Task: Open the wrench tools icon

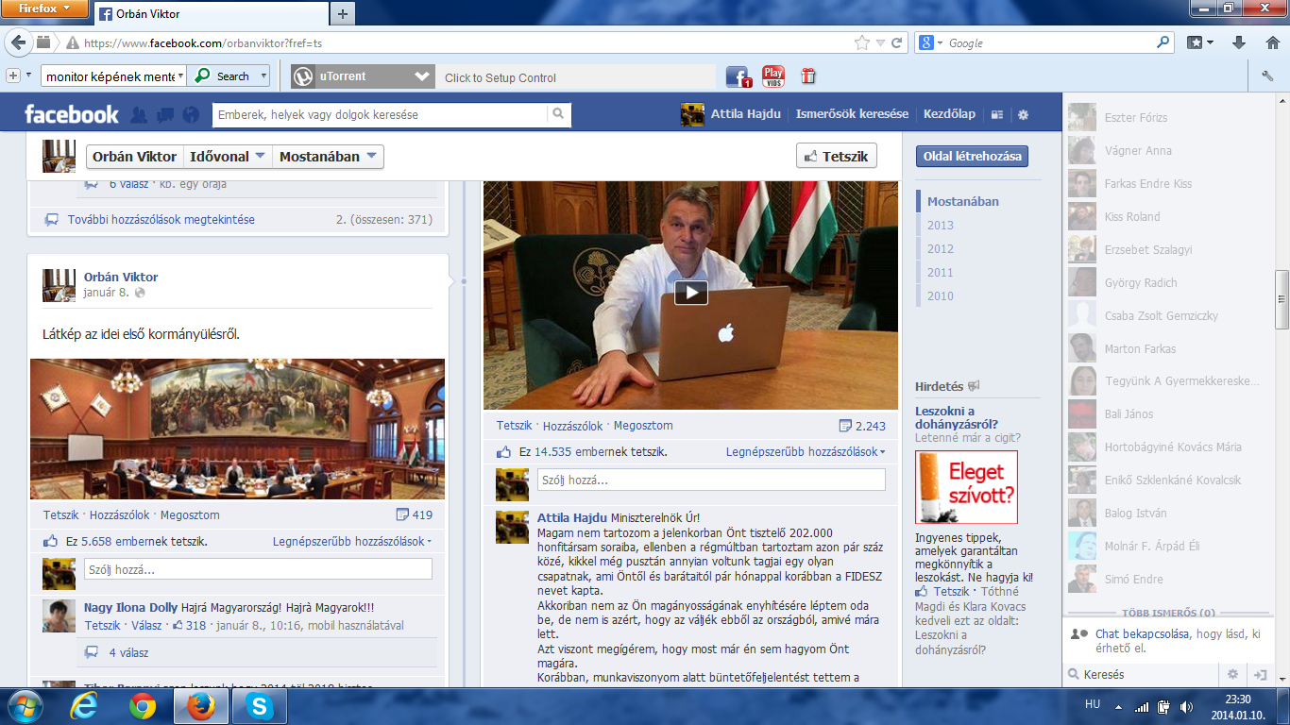Action: click(x=1268, y=76)
